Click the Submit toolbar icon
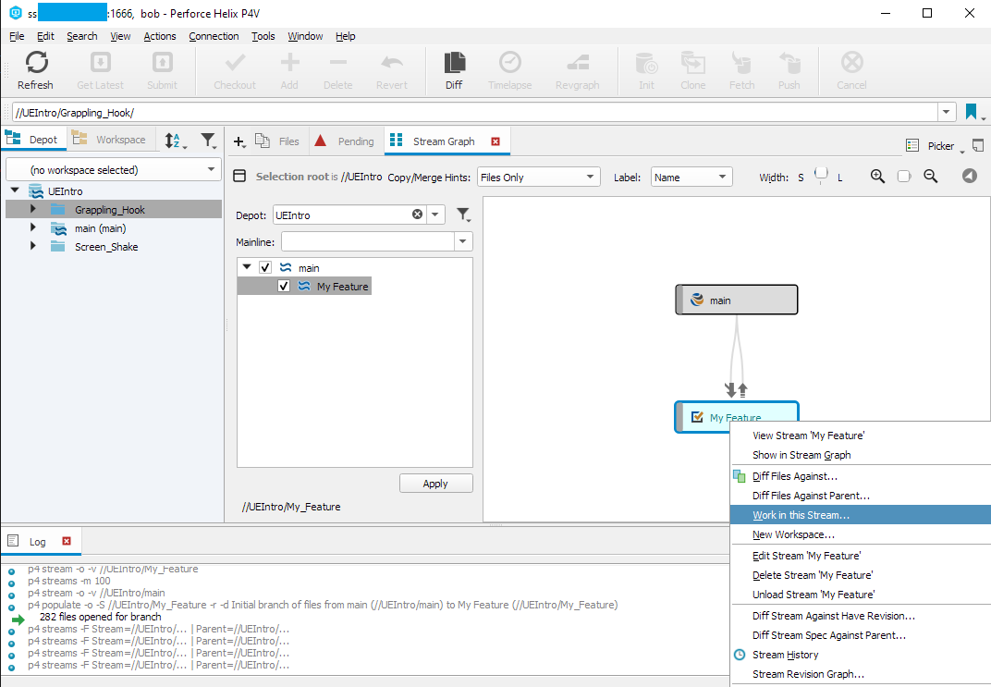 click(163, 69)
